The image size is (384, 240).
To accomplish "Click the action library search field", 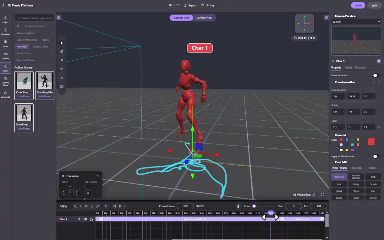I will point(34,18).
